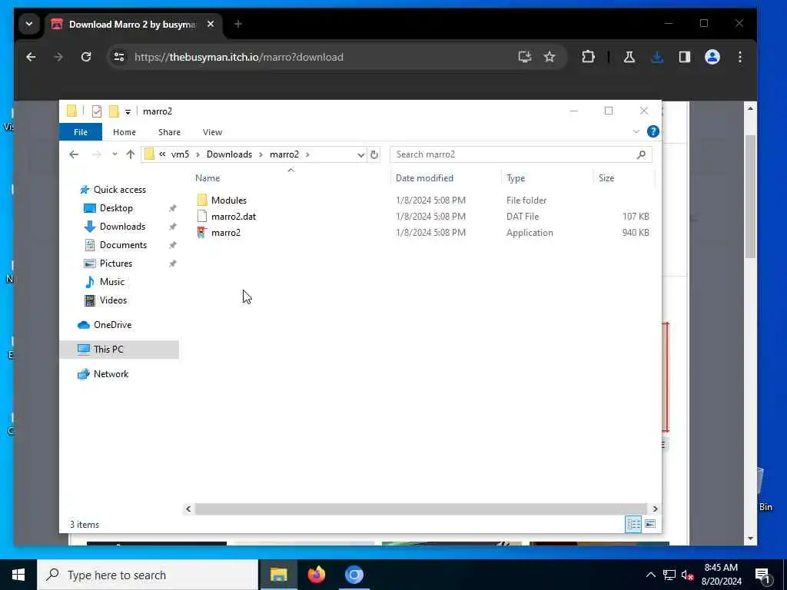Click chevron after Downloads in breadcrumb
Screen dimensions: 787x590
click(261, 154)
